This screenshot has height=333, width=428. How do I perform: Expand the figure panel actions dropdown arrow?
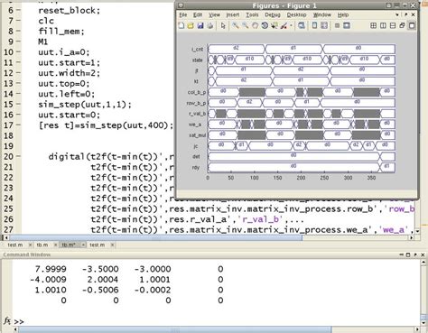[x=397, y=14]
